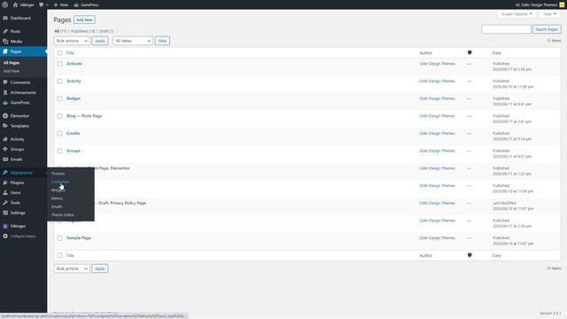
Task: Check the box for the Credits page
Action: click(59, 134)
